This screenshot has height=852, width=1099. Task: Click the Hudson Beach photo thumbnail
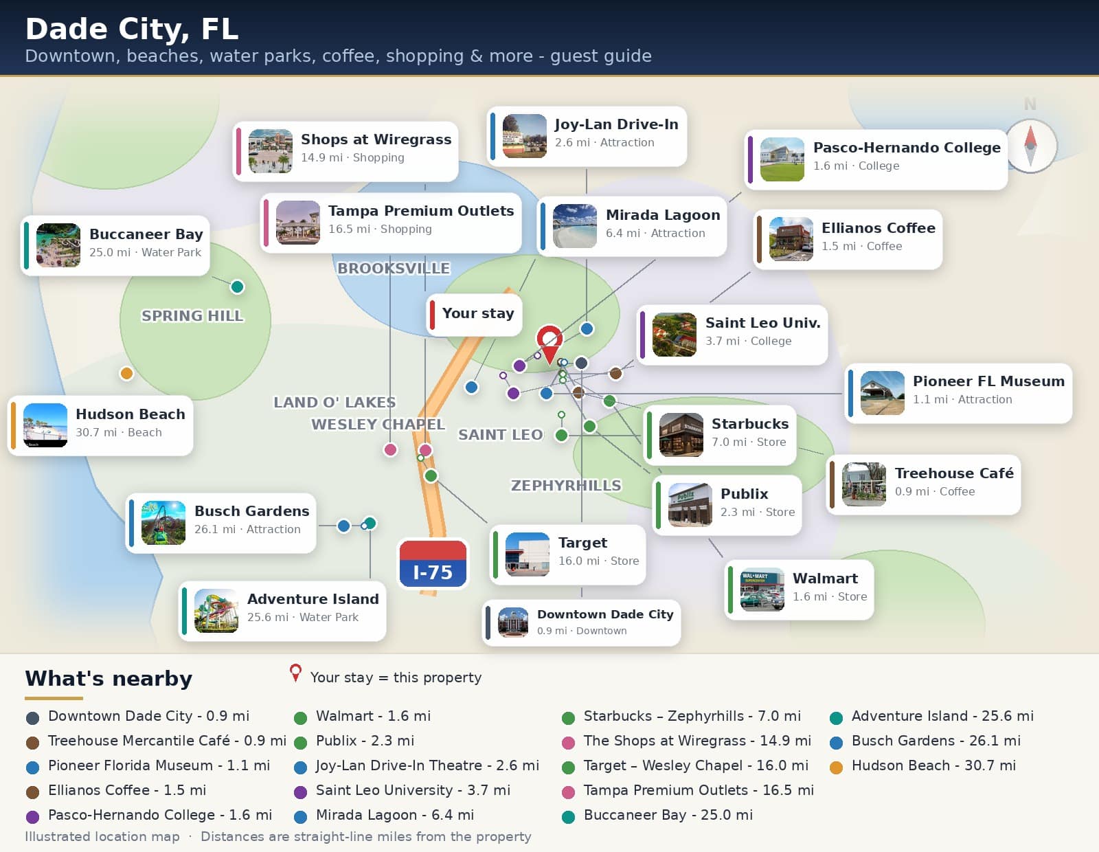[45, 425]
